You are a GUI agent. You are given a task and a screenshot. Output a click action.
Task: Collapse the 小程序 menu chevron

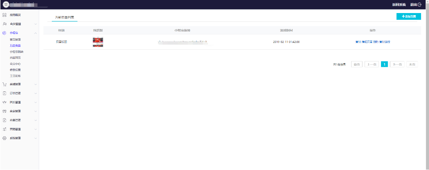pyautogui.click(x=35, y=33)
